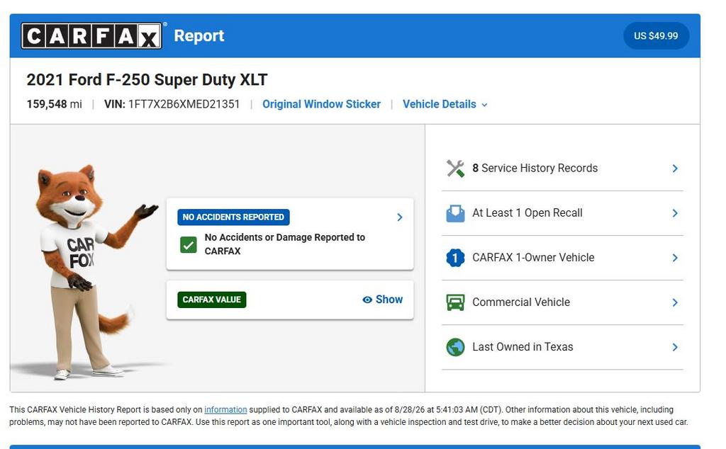Expand the Vehicle Details dropdown
This screenshot has width=726, height=449.
tap(445, 105)
